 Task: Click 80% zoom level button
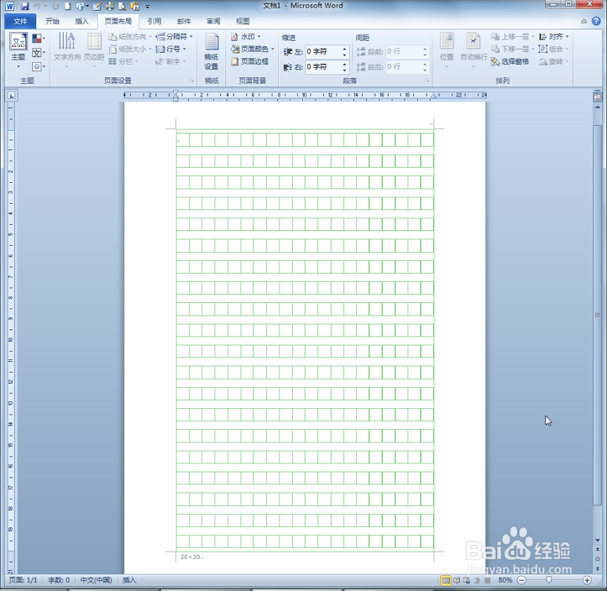point(505,580)
